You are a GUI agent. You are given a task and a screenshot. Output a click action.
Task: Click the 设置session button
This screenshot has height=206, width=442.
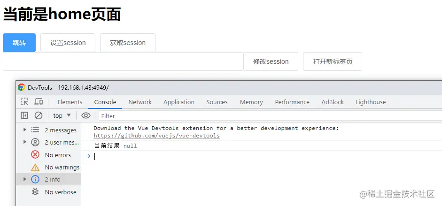coord(68,43)
